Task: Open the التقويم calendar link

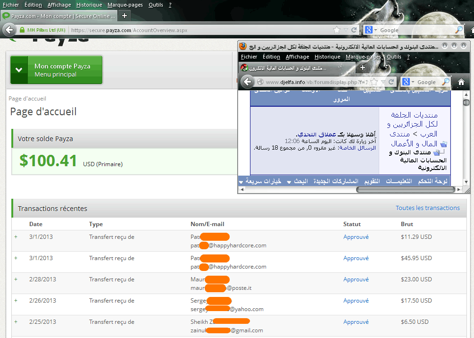Action: [x=372, y=181]
